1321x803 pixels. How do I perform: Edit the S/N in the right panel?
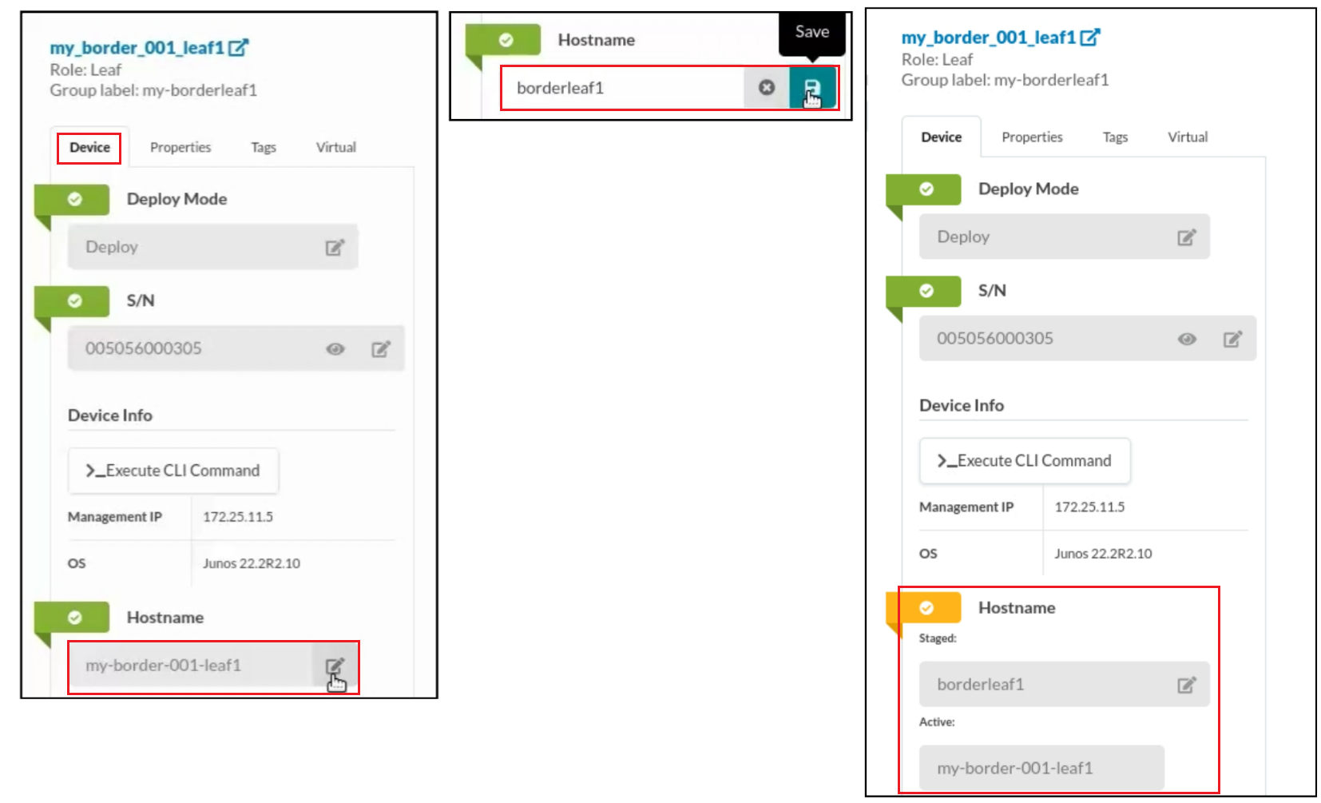pos(1232,339)
